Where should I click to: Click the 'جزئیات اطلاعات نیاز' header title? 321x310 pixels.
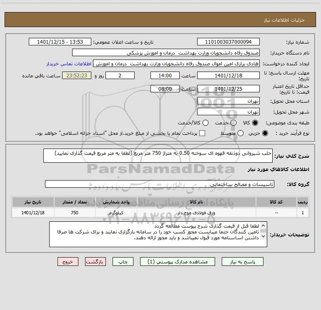tap(284, 20)
